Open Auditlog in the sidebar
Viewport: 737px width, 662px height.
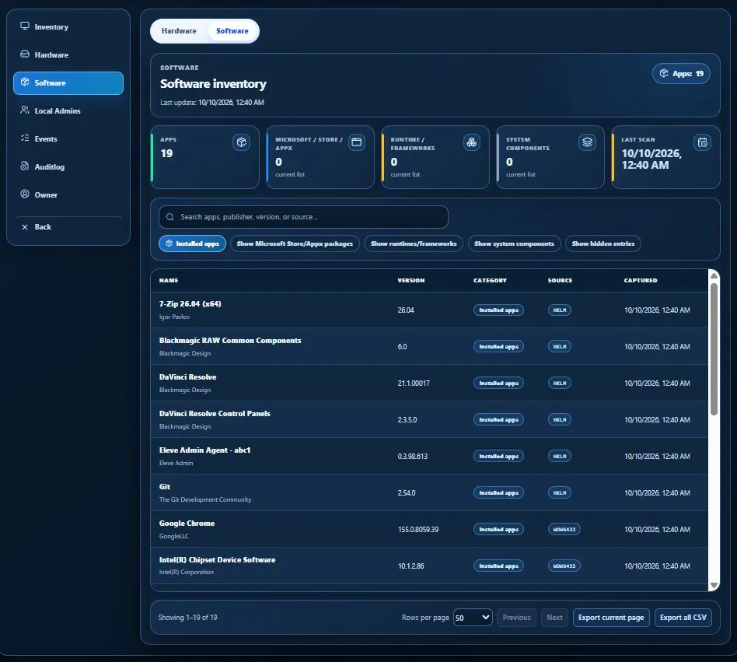(68, 167)
